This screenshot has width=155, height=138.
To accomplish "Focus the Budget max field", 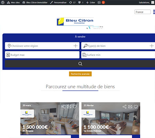I will 42,55.
